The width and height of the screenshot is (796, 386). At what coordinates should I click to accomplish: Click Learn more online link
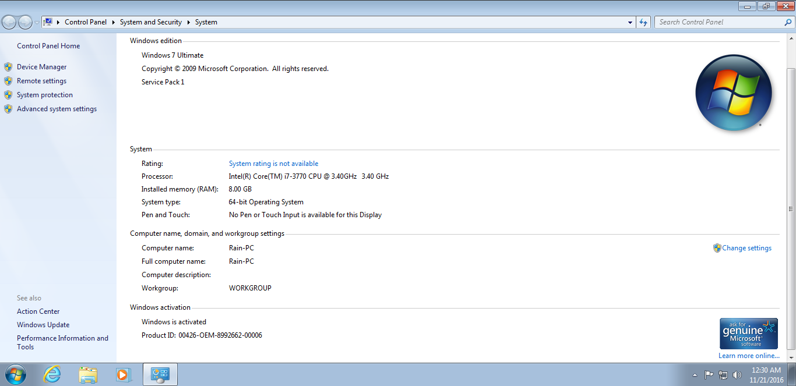click(x=749, y=356)
